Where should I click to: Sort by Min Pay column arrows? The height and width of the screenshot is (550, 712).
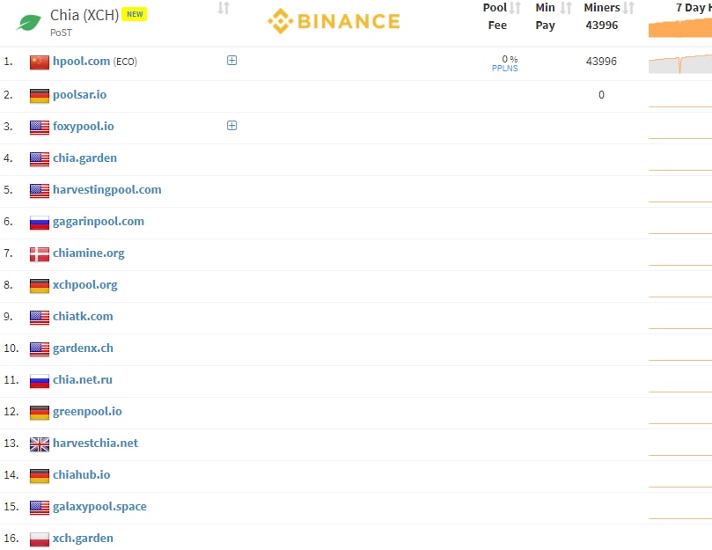tap(566, 8)
